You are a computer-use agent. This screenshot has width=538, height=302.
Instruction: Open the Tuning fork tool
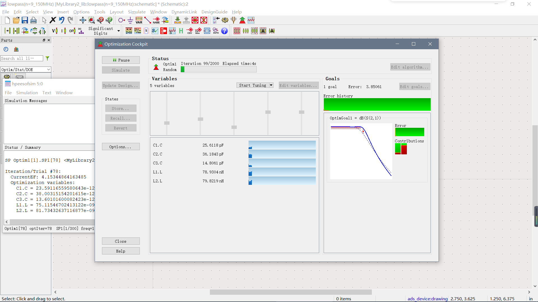(x=233, y=20)
